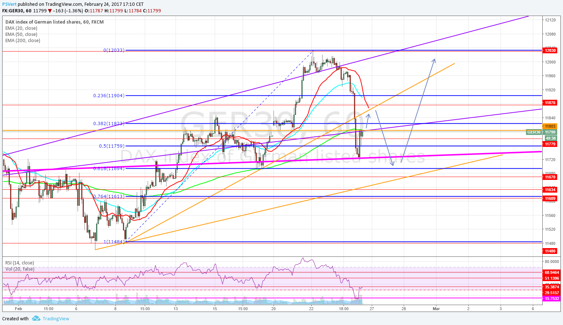Click the 11920 price axis label
This screenshot has width=563, height=325.
[550, 90]
